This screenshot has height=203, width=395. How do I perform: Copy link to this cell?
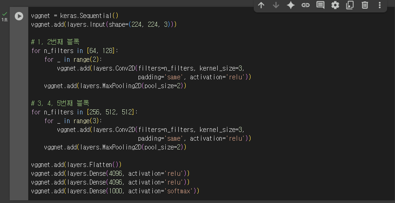306,5
